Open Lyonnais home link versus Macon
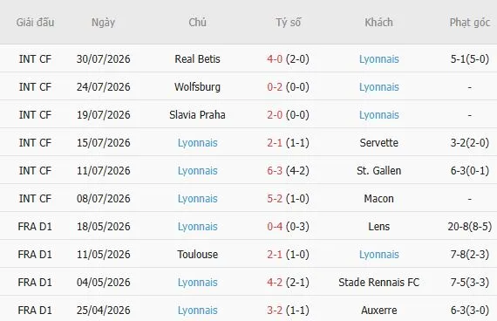This screenshot has width=497, height=321. coord(197,199)
